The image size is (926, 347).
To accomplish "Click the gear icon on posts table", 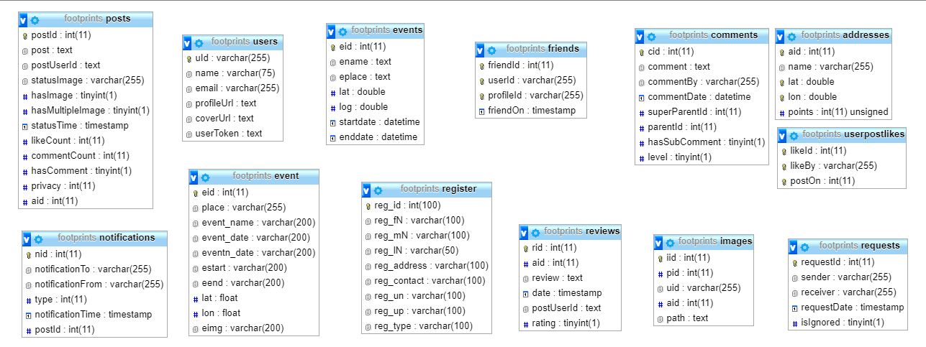I will click(35, 19).
